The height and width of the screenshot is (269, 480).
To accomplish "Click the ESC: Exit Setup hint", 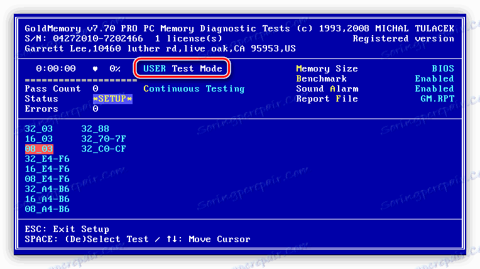I will point(67,229).
